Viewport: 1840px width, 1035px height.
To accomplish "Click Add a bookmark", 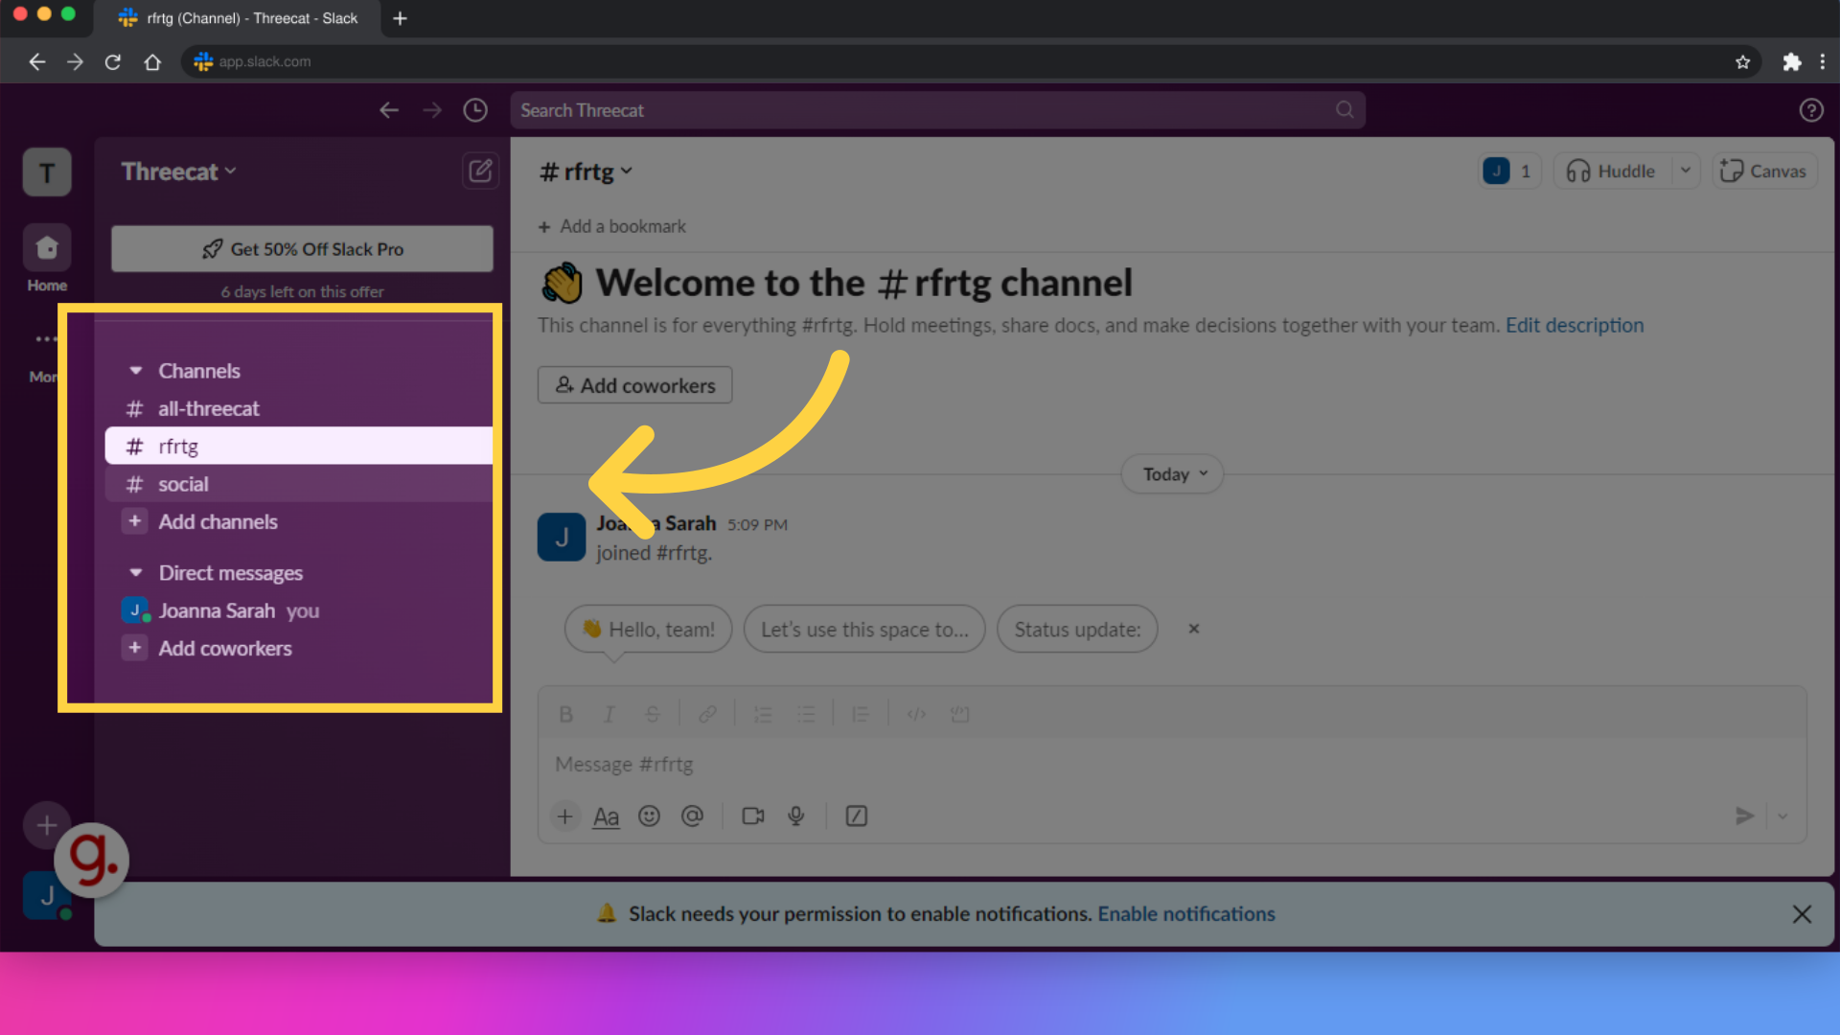I will [612, 227].
